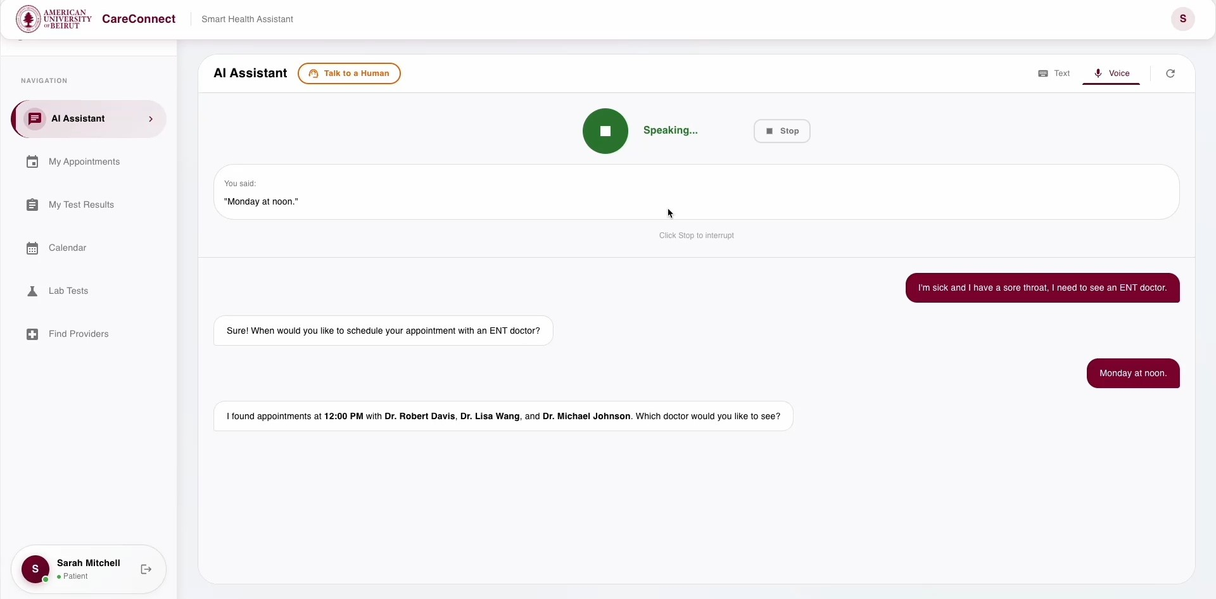This screenshot has width=1216, height=599.
Task: Click the Click Stop to interrupt hint
Action: point(697,236)
